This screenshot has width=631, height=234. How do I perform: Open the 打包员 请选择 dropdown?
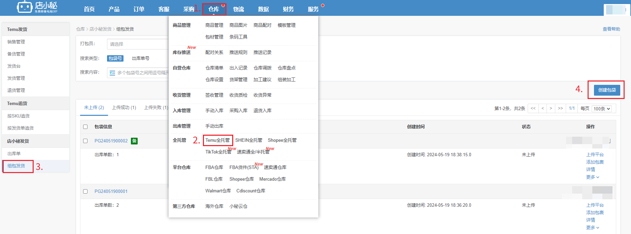coord(138,44)
